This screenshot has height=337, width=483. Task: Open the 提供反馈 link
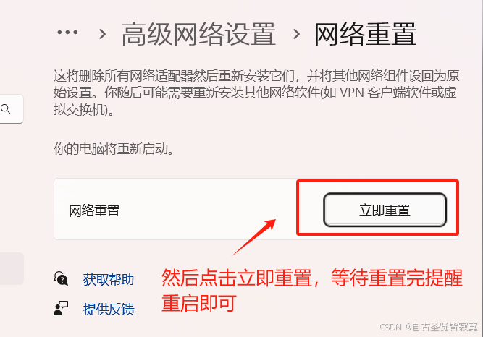[109, 309]
